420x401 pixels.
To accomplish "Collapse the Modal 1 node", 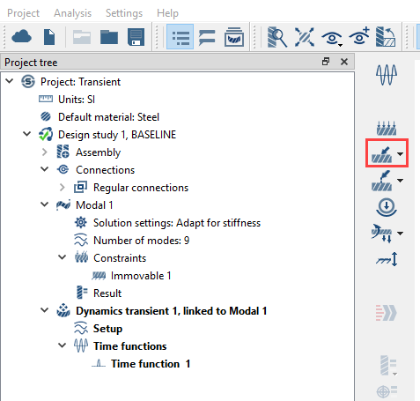I will tap(44, 204).
